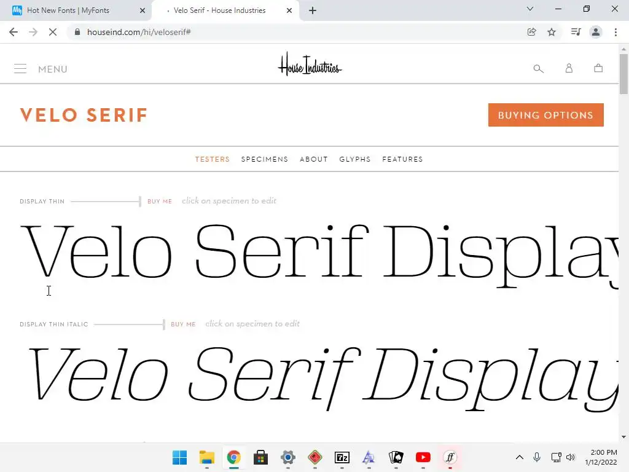Viewport: 629px width, 472px height.
Task: Go to the SPECIMENS section
Action: [x=264, y=159]
